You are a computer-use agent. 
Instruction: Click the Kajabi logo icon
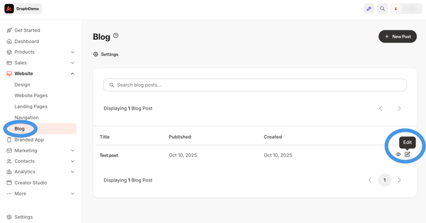[x=9, y=9]
